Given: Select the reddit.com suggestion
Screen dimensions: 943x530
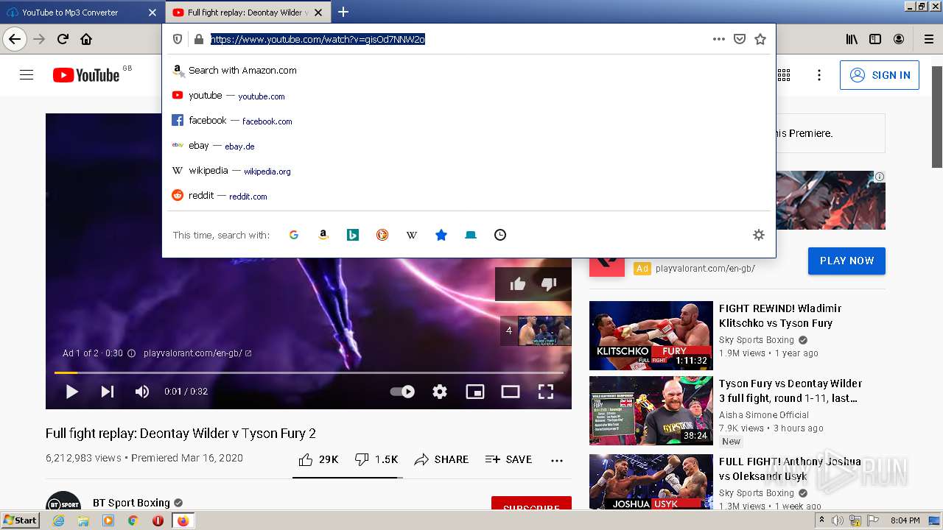Looking at the screenshot, I should point(469,196).
